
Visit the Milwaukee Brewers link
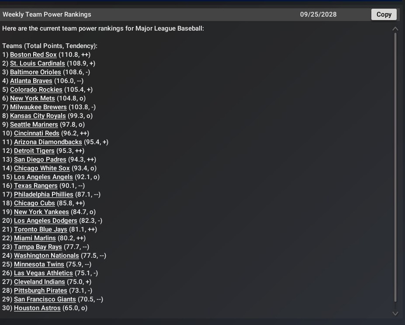38,107
